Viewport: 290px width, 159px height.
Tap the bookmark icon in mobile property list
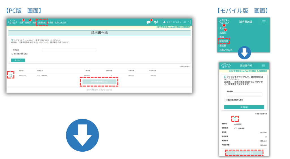coord(235,119)
